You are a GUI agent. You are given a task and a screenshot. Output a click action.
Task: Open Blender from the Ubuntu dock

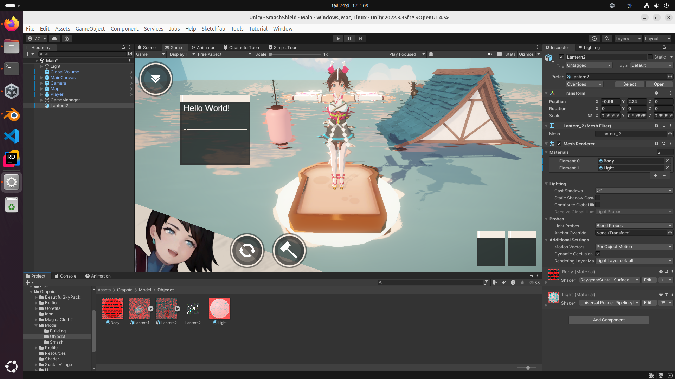coord(12,114)
